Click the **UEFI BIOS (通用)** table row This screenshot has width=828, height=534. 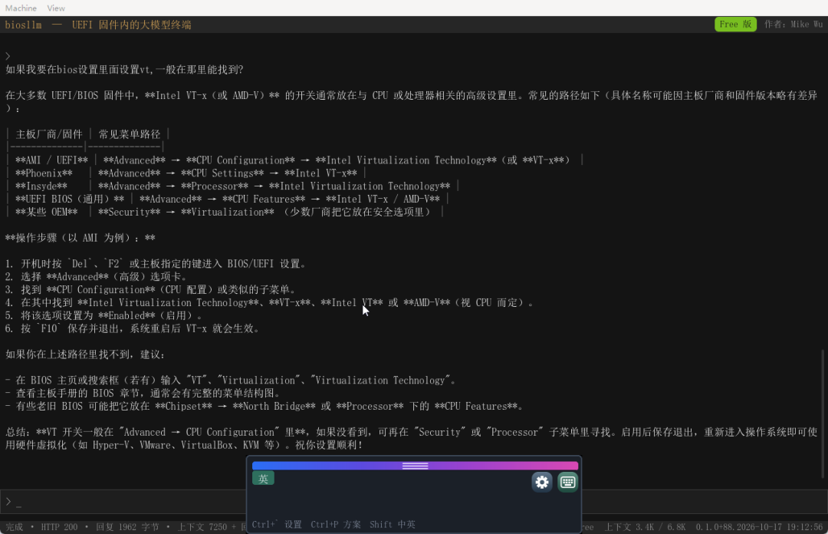point(227,199)
